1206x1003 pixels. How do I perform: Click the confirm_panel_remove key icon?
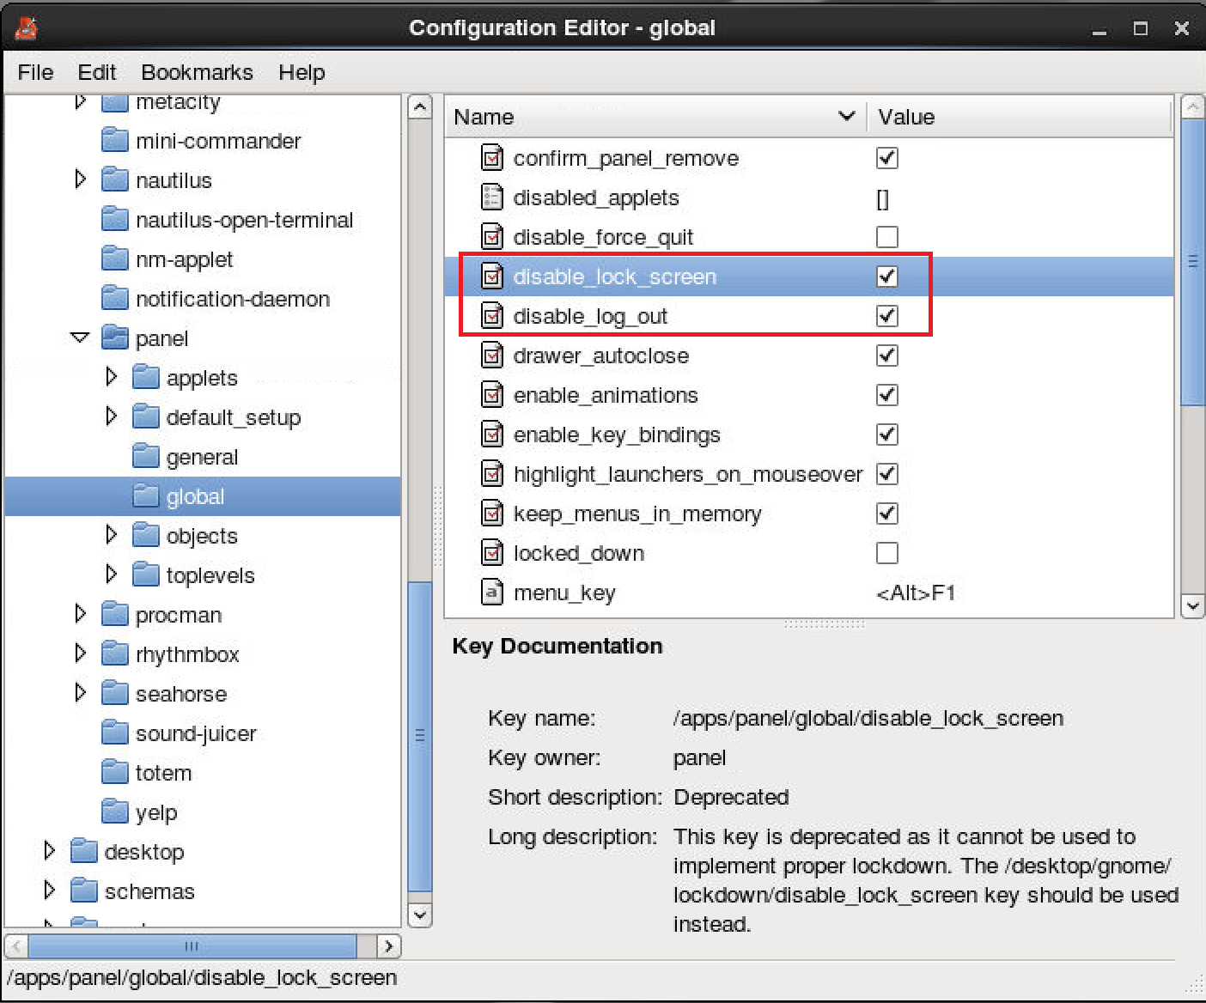click(492, 158)
